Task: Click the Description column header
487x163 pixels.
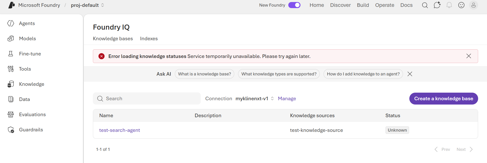Action: 208,115
